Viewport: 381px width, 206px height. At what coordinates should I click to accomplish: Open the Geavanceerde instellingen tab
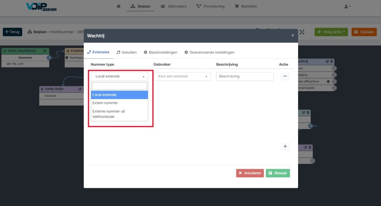click(x=209, y=52)
